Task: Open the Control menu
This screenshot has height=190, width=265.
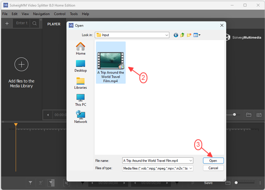Action: tap(60, 14)
